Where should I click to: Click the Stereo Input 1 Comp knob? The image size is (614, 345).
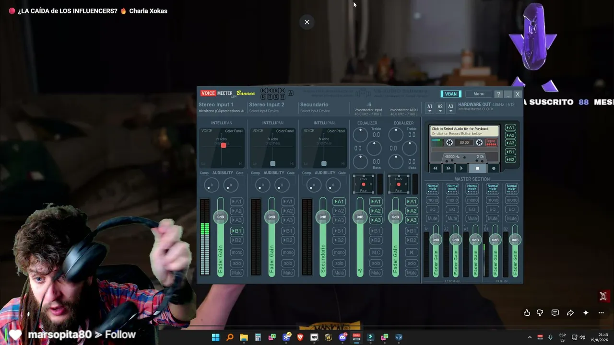[211, 185]
